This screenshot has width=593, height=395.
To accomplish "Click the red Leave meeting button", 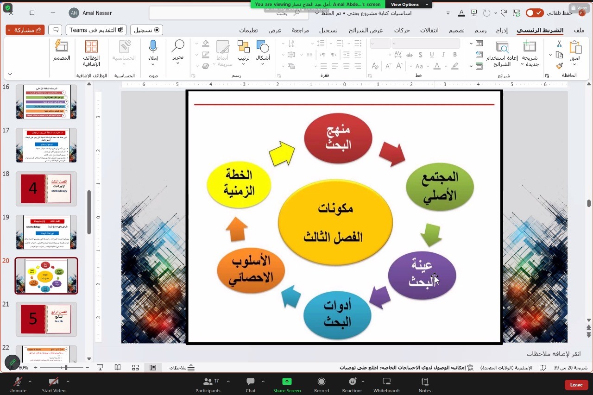I will point(576,385).
